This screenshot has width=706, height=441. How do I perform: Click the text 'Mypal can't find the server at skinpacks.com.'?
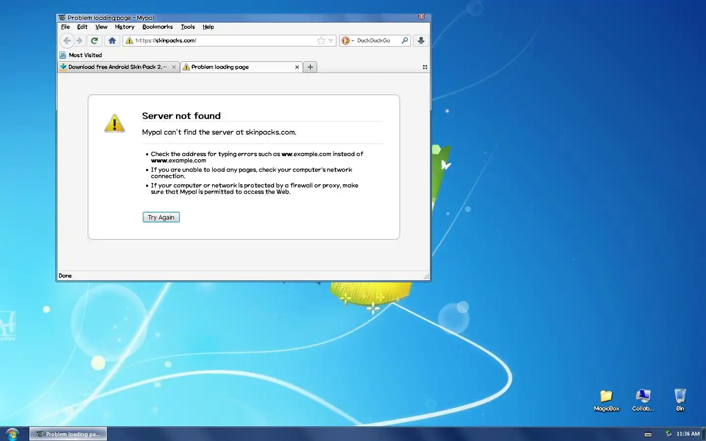point(219,132)
